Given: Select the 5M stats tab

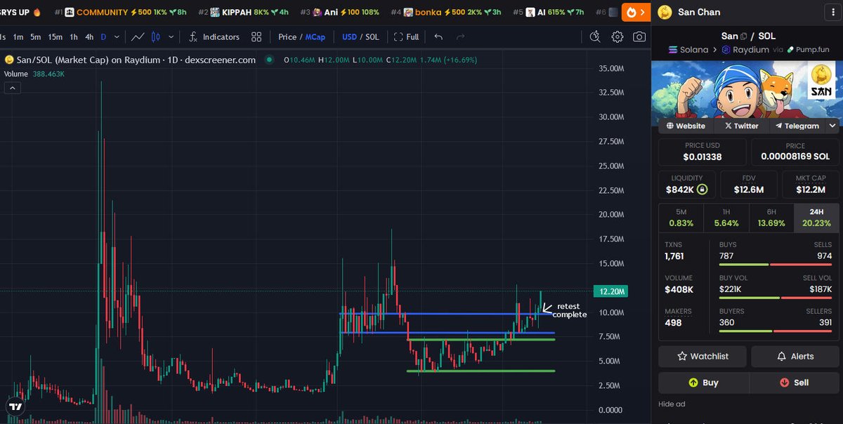Looking at the screenshot, I should [681, 218].
